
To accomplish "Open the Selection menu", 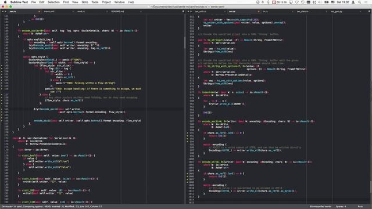I will 53,2.
